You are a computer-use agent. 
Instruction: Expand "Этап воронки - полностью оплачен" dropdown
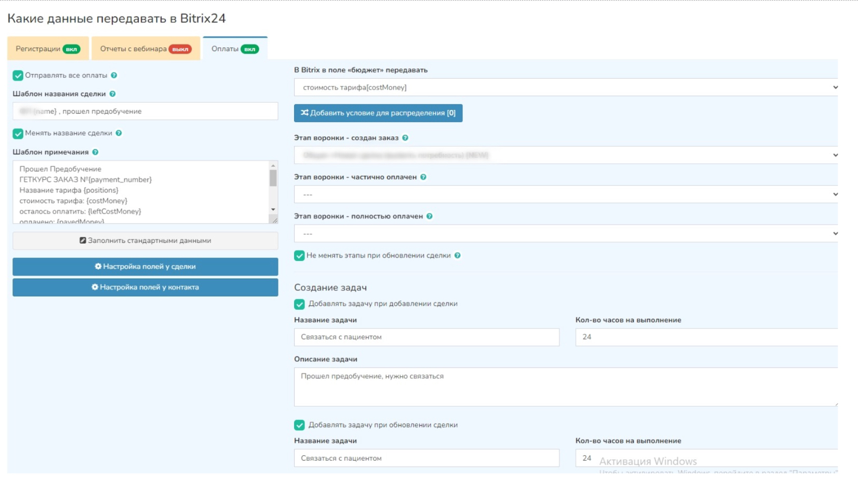[565, 234]
